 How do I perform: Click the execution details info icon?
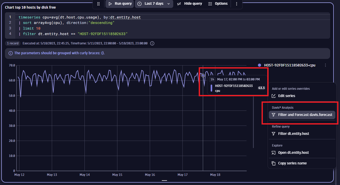tap(152, 44)
